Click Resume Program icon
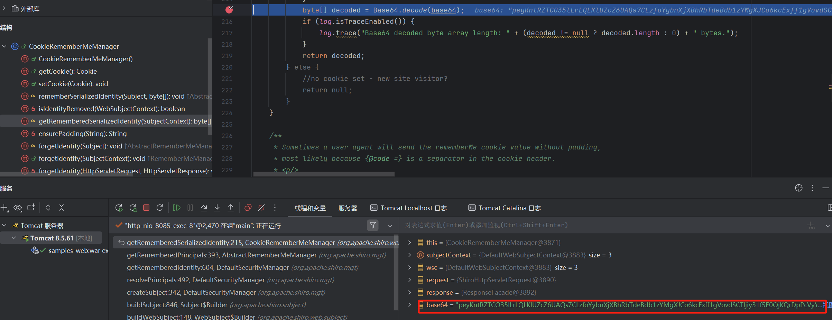This screenshot has height=320, width=832. pyautogui.click(x=176, y=208)
